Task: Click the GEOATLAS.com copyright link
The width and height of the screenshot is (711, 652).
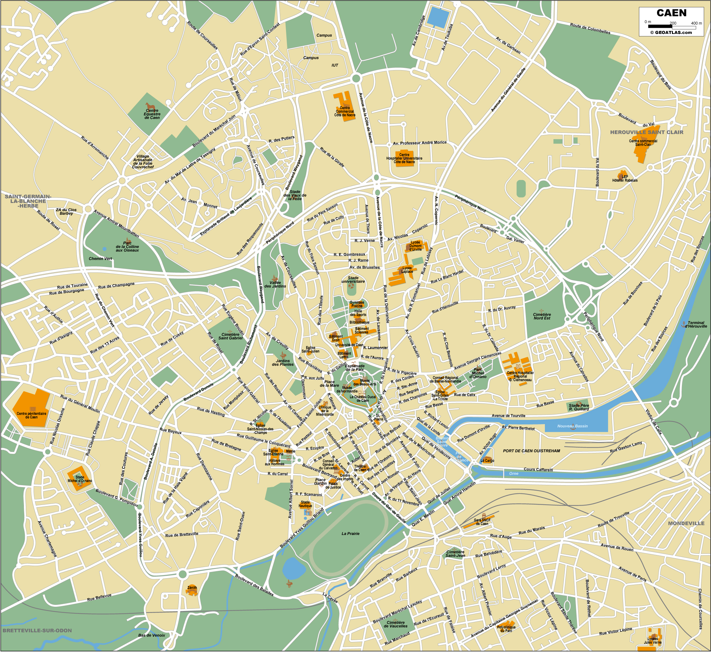Action: pyautogui.click(x=671, y=32)
